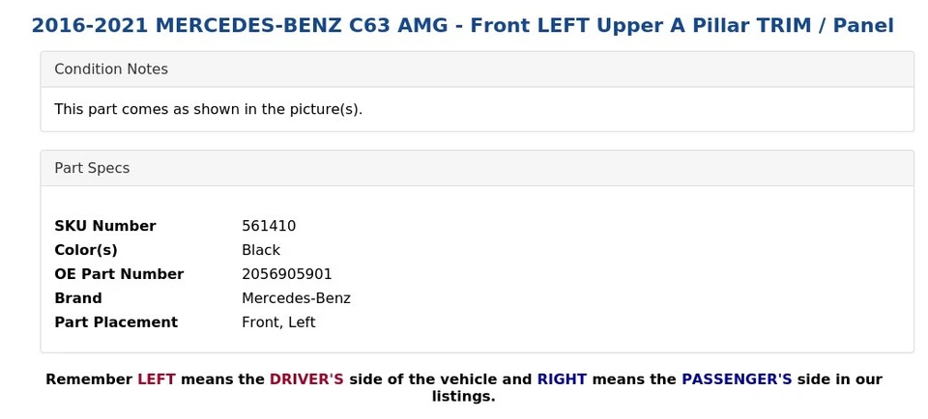Click the word 'listings.' in the reminder
This screenshot has width=928, height=419.
click(463, 397)
